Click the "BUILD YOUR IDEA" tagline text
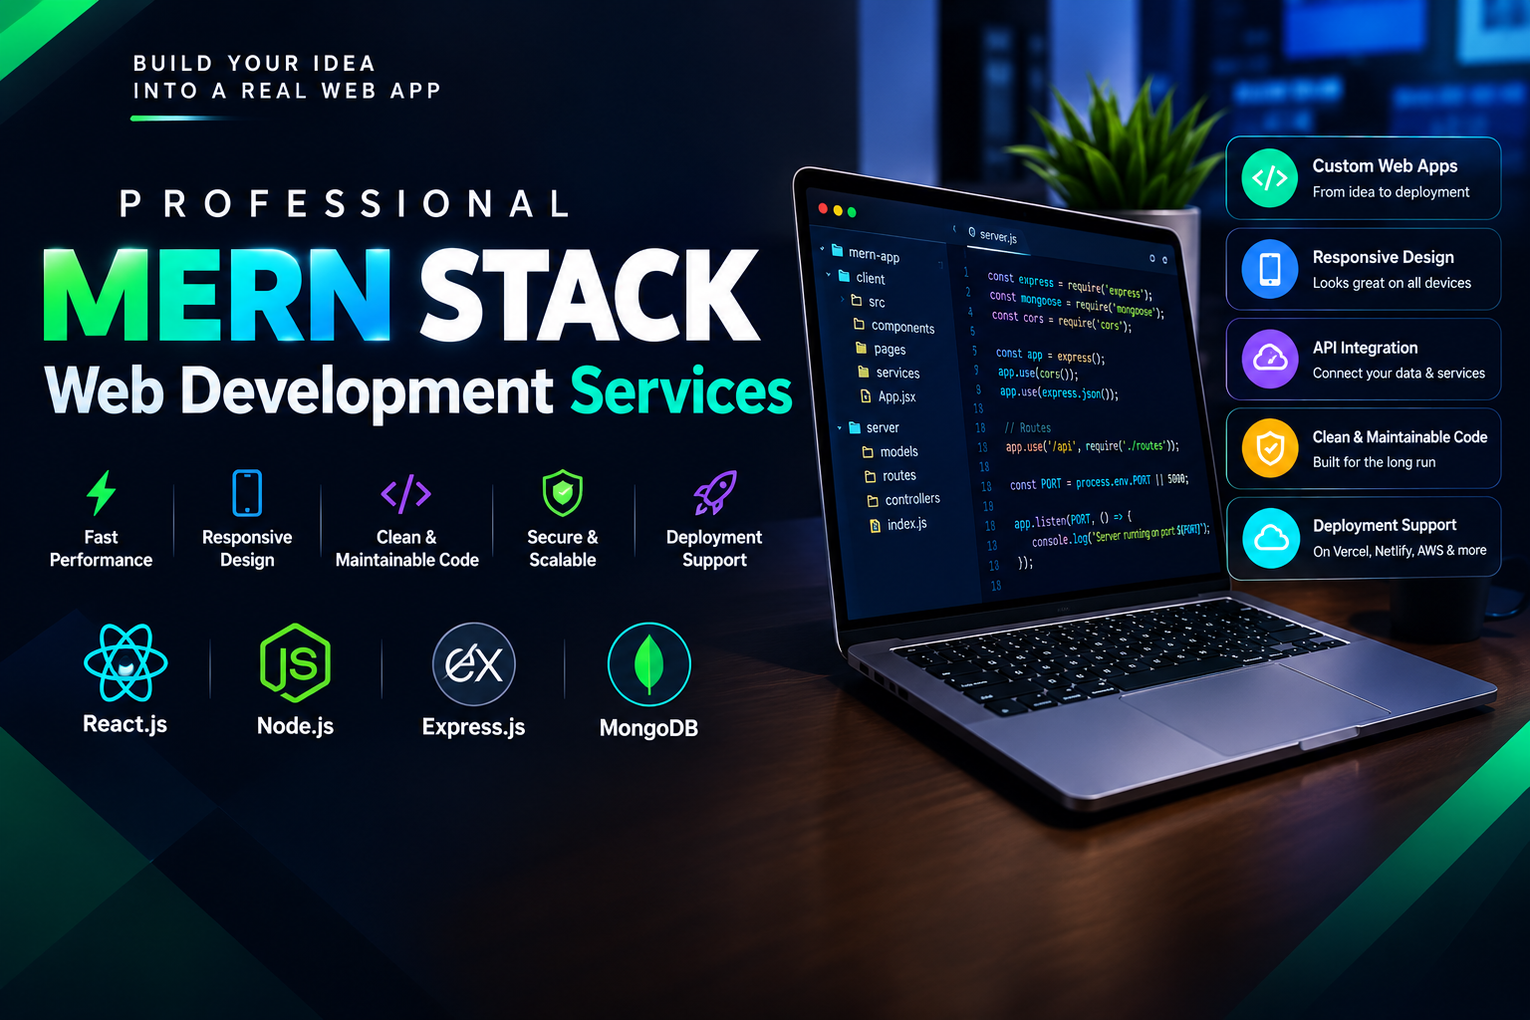Screen dimensions: 1530x1020 tap(254, 64)
